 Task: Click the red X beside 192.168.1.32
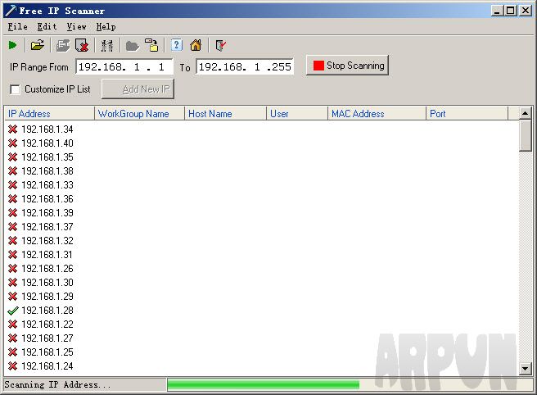pos(12,241)
